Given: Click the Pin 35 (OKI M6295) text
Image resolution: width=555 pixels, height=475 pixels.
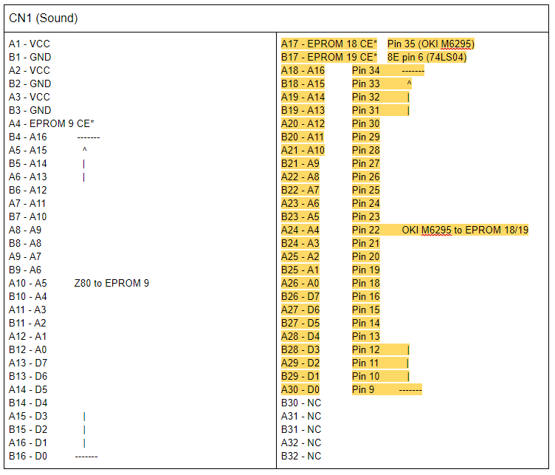Looking at the screenshot, I should (430, 44).
